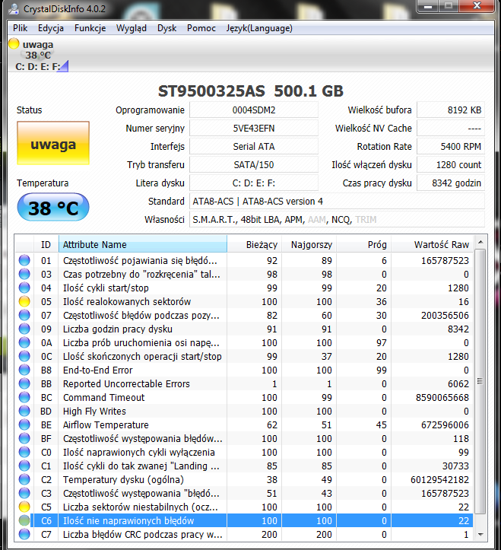Select the Ilość realokowanych sektorów row
Image resolution: width=501 pixels, height=550 pixels.
244,301
